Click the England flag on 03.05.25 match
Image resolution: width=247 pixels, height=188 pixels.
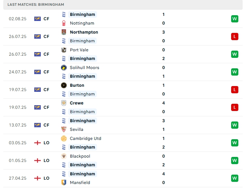[38, 143]
